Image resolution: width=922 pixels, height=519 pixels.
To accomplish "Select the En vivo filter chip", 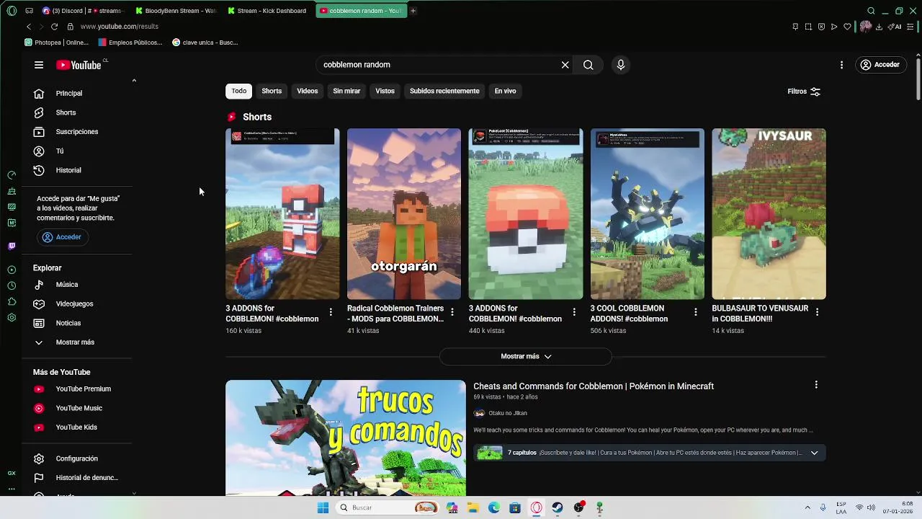I will 505,91.
